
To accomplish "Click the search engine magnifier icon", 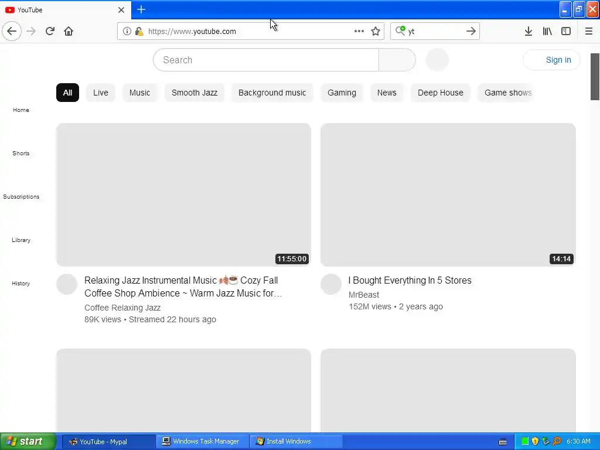I will [x=400, y=30].
